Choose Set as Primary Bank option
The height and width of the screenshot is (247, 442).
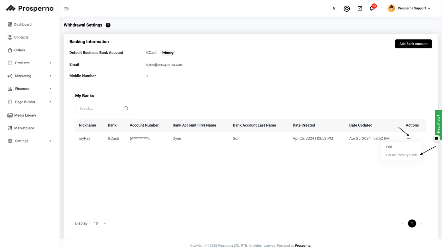401,155
